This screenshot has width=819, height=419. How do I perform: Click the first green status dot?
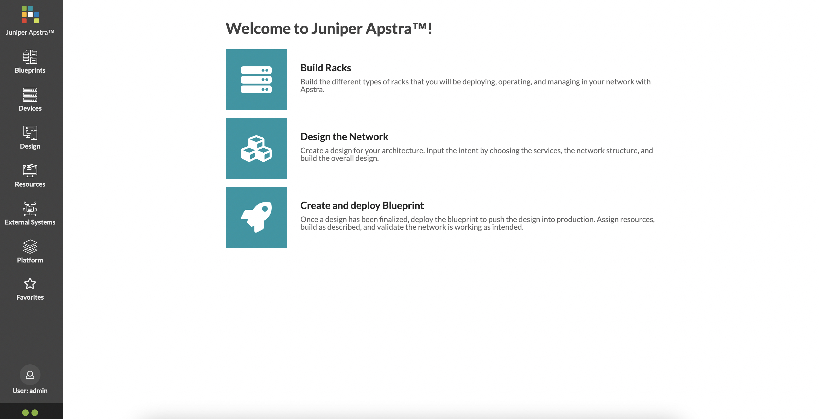click(25, 412)
